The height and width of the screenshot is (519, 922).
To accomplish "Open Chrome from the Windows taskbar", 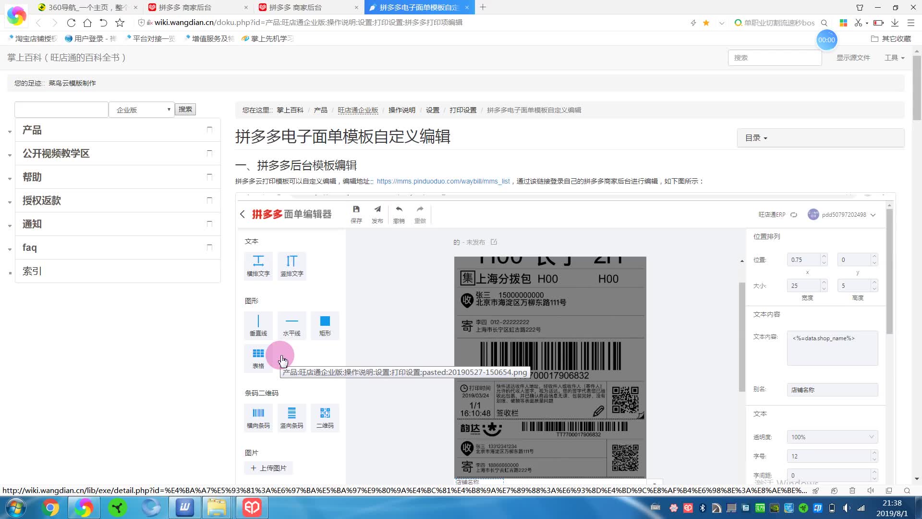I will pyautogui.click(x=50, y=507).
